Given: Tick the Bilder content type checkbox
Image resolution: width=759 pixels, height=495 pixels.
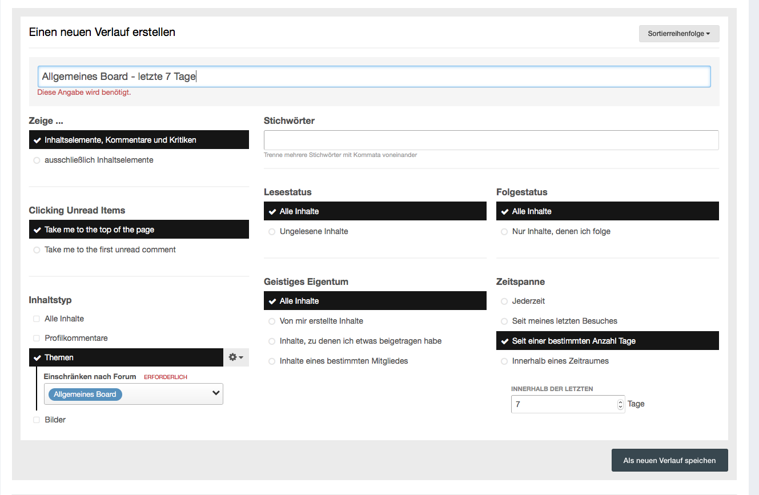Looking at the screenshot, I should point(37,420).
